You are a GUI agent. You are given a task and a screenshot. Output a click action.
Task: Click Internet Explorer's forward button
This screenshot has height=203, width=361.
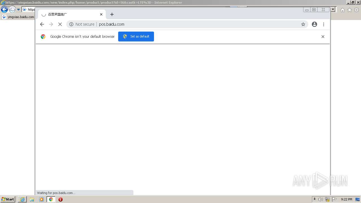coord(12,10)
